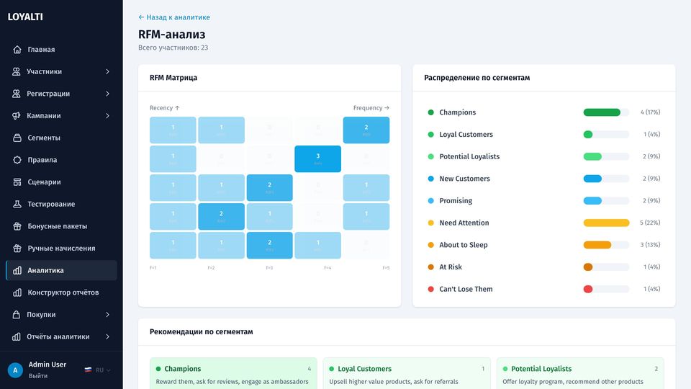Click the Need Attention yellow progress bar
Screen dimensions: 691x389
tap(606, 223)
